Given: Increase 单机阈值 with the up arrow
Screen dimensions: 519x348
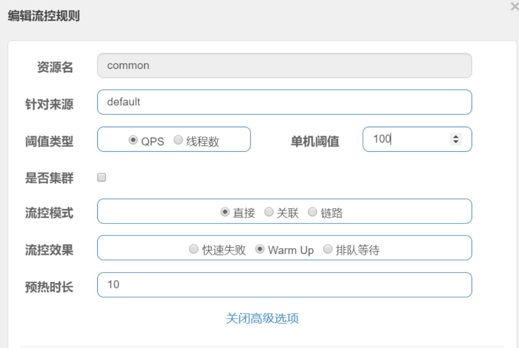Looking at the screenshot, I should point(456,137).
